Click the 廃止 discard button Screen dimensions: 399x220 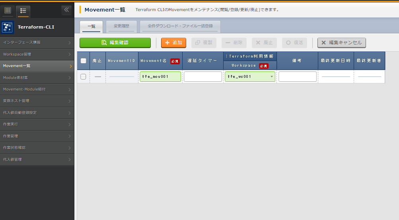pyautogui.click(x=265, y=42)
